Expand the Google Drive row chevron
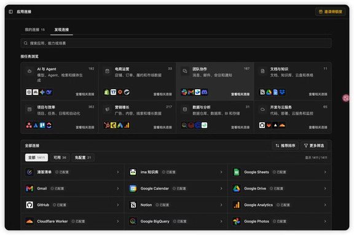This screenshot has height=235, width=354. click(x=325, y=188)
